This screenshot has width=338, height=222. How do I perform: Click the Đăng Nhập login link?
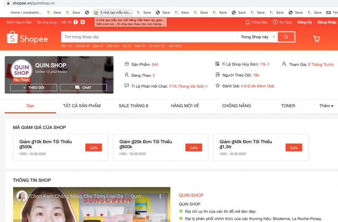pos(327,22)
